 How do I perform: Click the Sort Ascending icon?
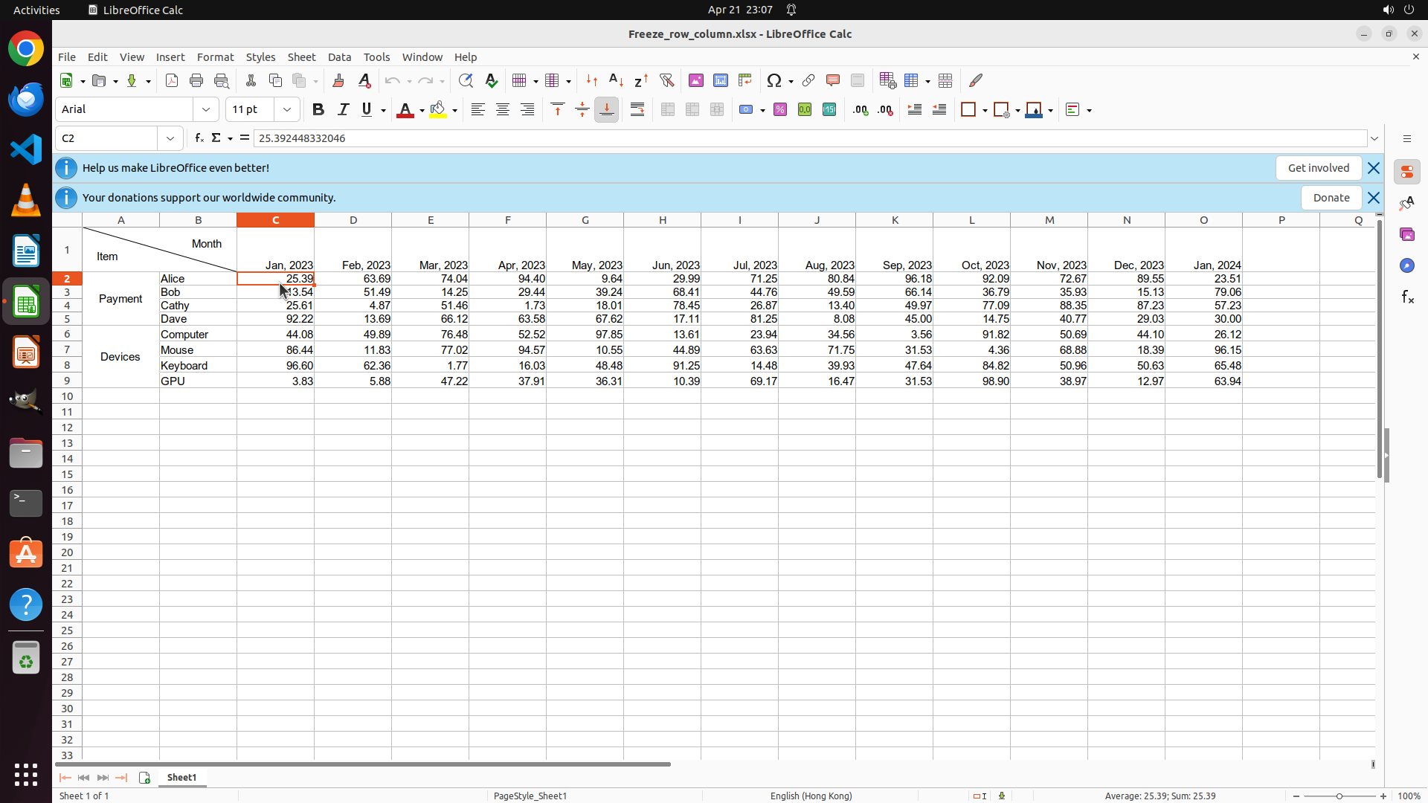pos(616,81)
